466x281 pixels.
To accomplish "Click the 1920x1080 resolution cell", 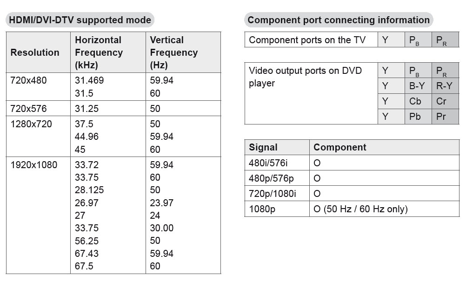I will (34, 165).
